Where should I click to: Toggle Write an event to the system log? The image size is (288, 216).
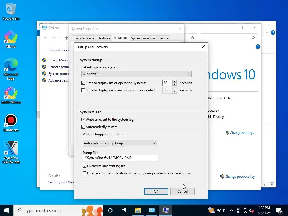(x=83, y=119)
